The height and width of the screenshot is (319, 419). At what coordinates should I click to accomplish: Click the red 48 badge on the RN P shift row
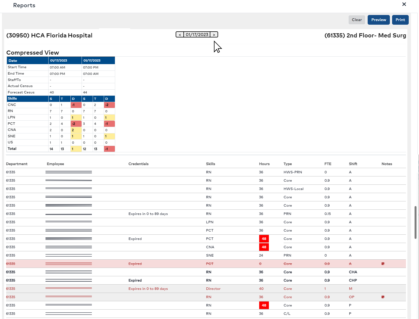(264, 305)
